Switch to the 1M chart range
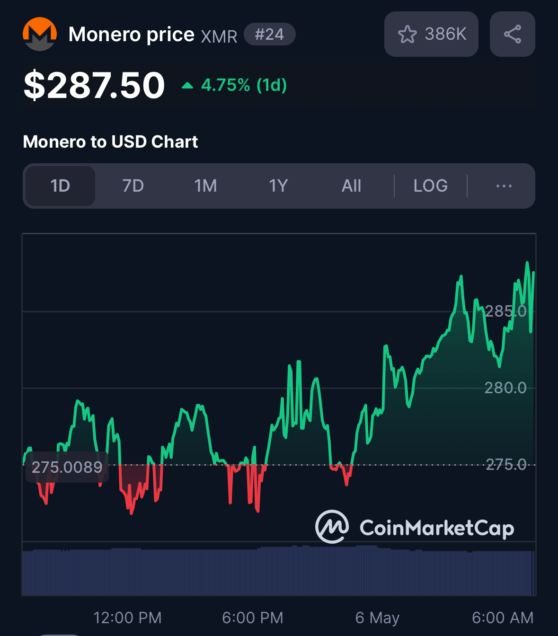This screenshot has height=636, width=558. tap(206, 186)
